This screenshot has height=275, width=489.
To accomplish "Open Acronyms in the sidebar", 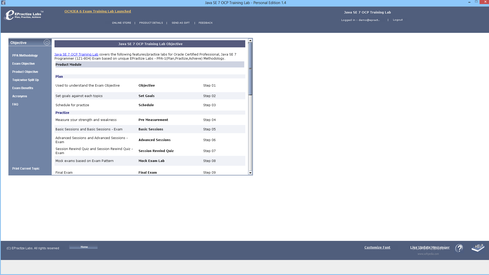I will point(20,96).
